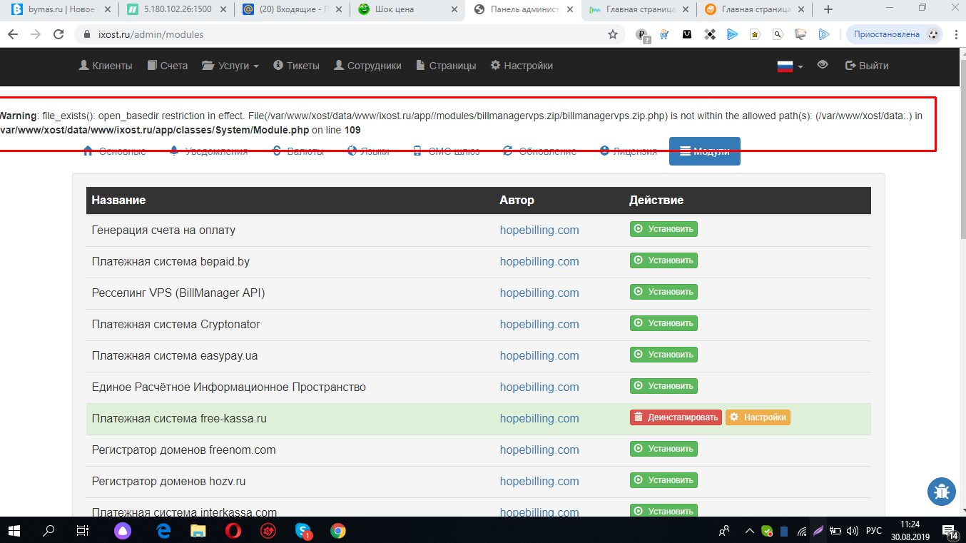
Task: Click the Выйти logout link
Action: pos(867,66)
